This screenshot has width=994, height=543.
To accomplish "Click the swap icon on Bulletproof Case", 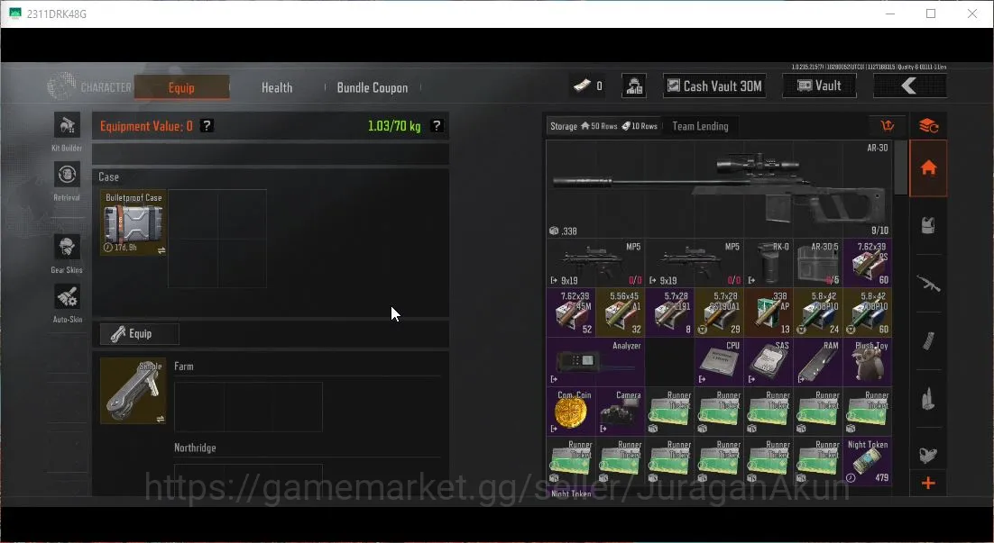I will coord(161,250).
